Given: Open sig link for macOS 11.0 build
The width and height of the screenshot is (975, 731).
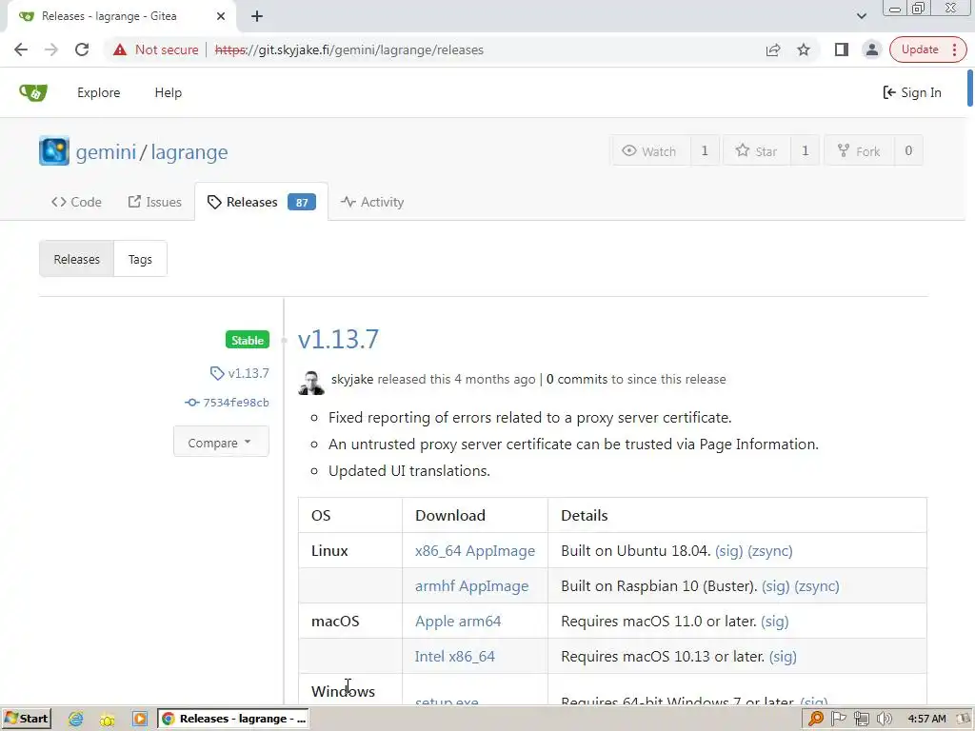Looking at the screenshot, I should (774, 621).
